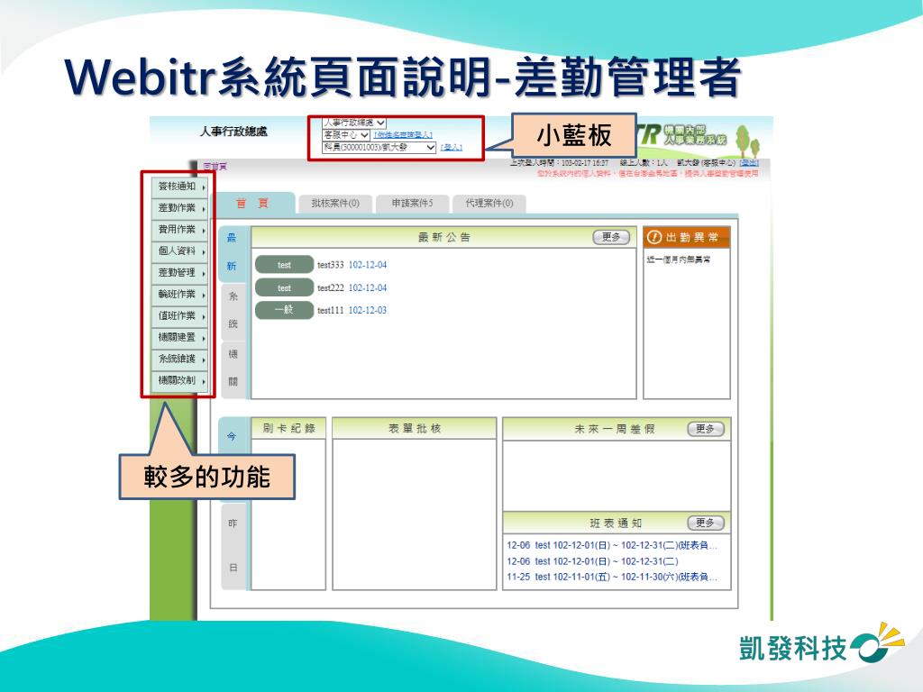Switch to the 批核案件(0) tab
Screen dimensions: 923x692
[335, 204]
